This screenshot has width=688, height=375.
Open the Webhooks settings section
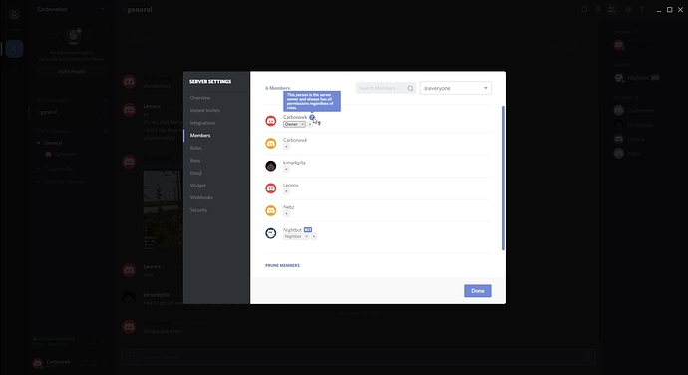click(x=201, y=198)
